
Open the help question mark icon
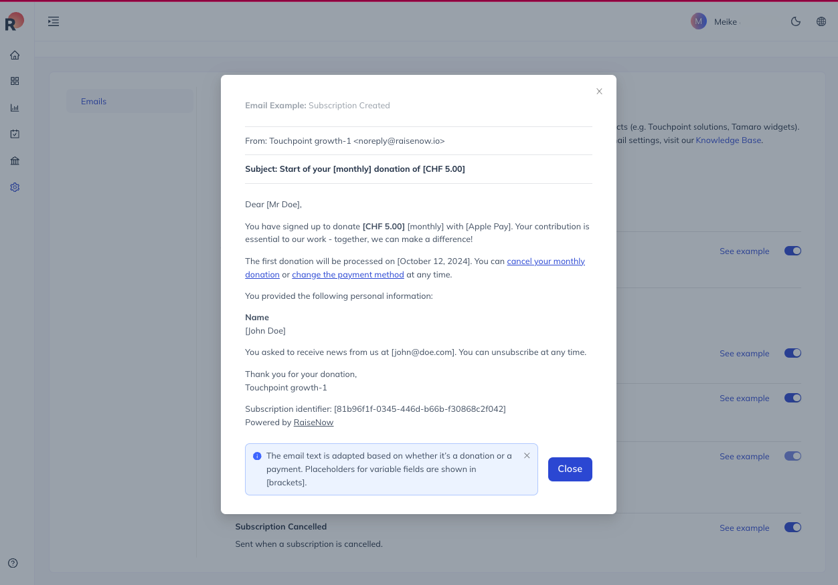coord(13,563)
